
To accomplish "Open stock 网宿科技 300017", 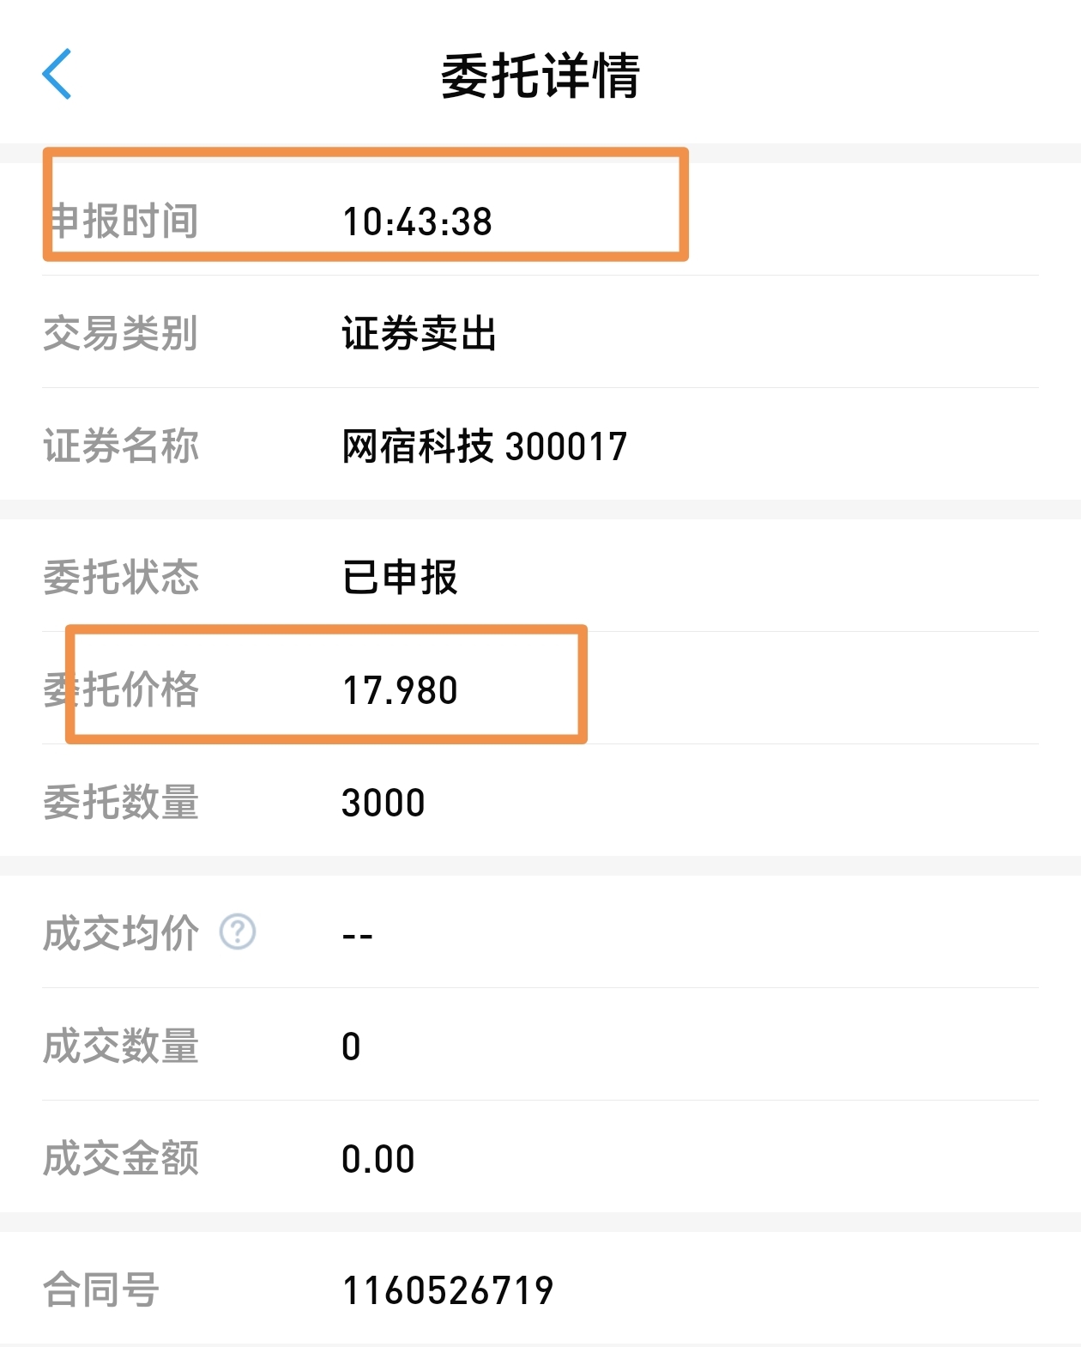I will (x=484, y=446).
